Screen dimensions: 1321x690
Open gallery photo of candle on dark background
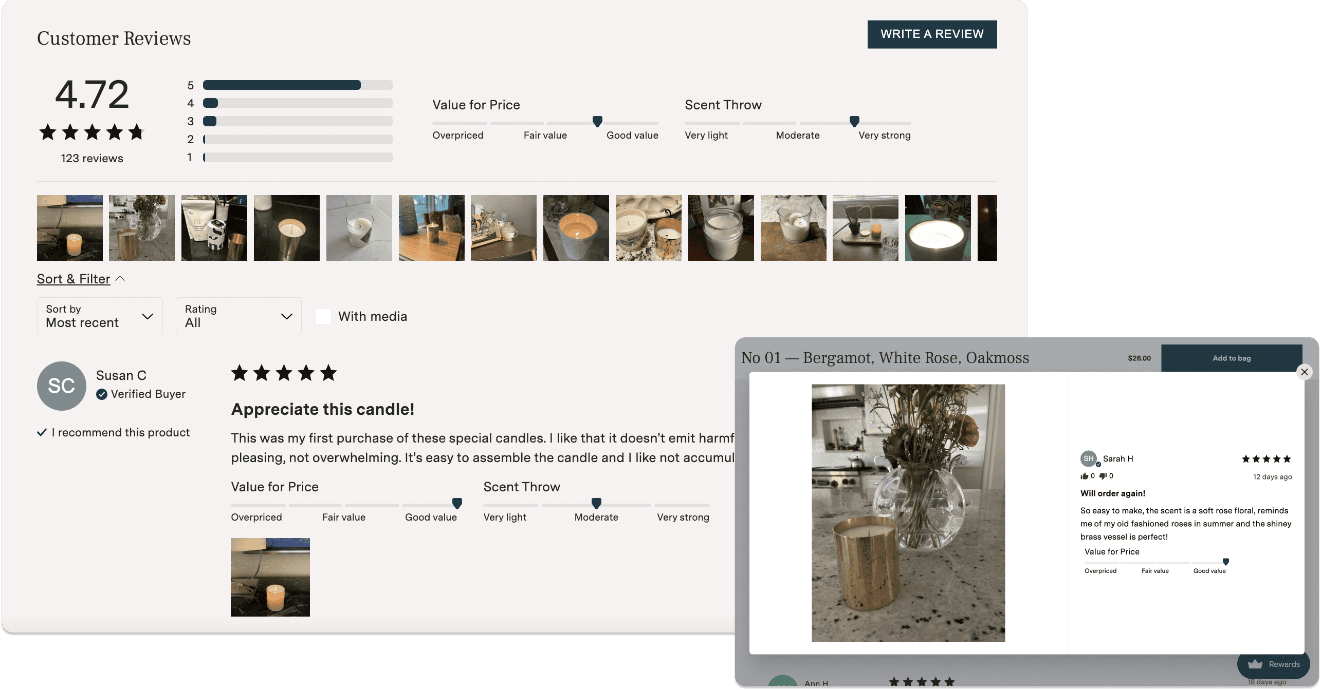(x=287, y=227)
